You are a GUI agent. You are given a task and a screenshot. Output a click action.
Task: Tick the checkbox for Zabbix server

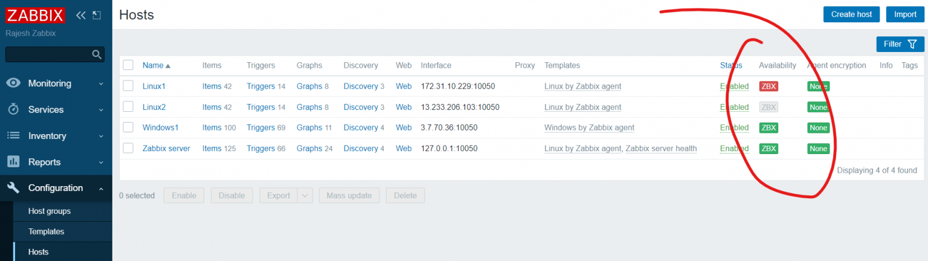(x=128, y=148)
